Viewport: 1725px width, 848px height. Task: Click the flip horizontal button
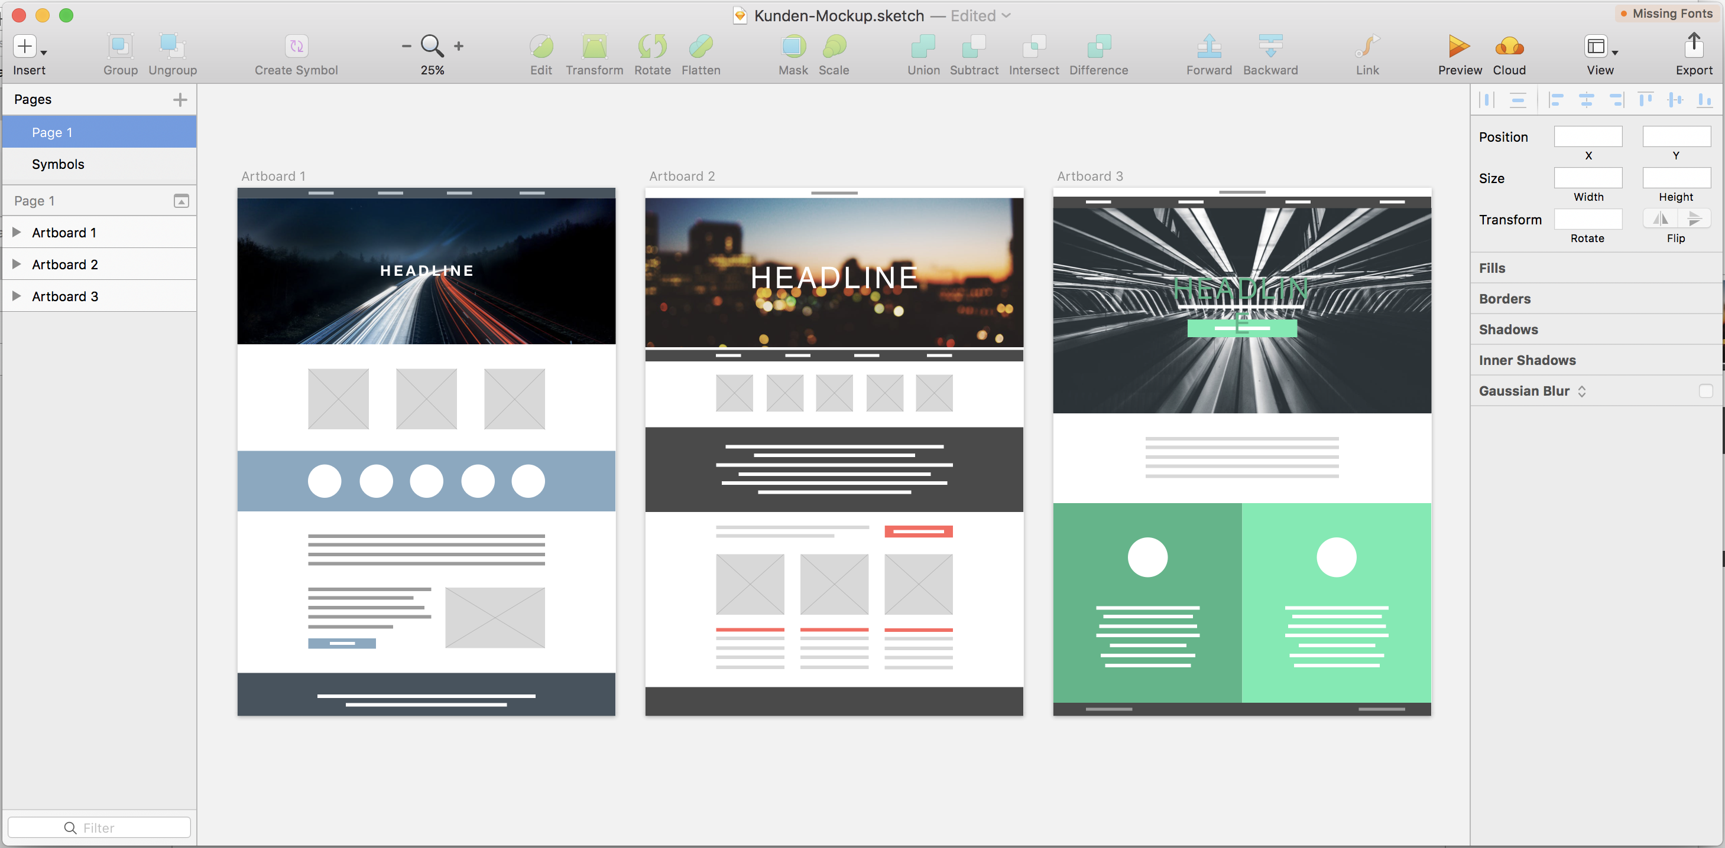(1660, 218)
